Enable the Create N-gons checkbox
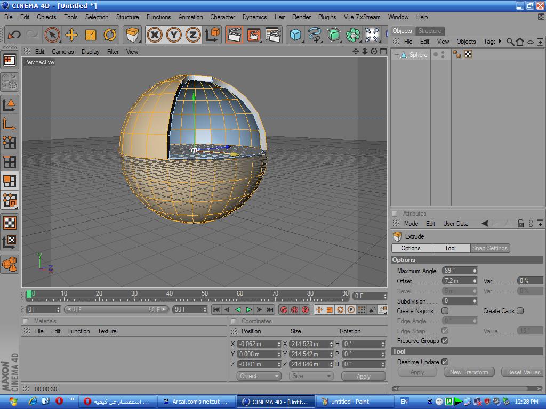Viewport: 546px width, 409px height. click(x=445, y=311)
